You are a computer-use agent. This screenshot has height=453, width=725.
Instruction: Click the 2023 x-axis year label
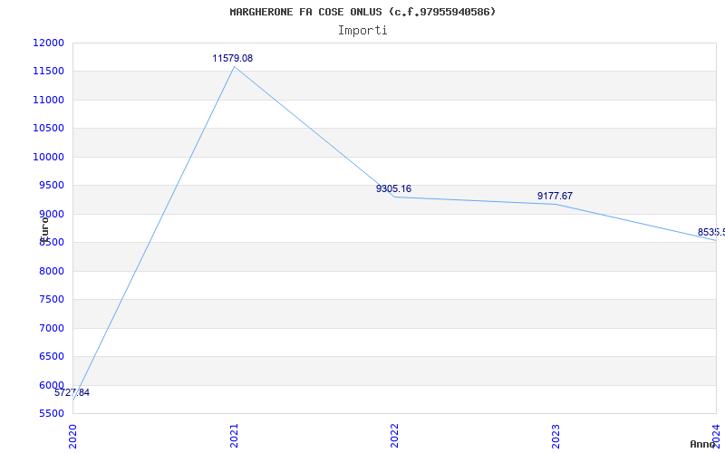(556, 436)
